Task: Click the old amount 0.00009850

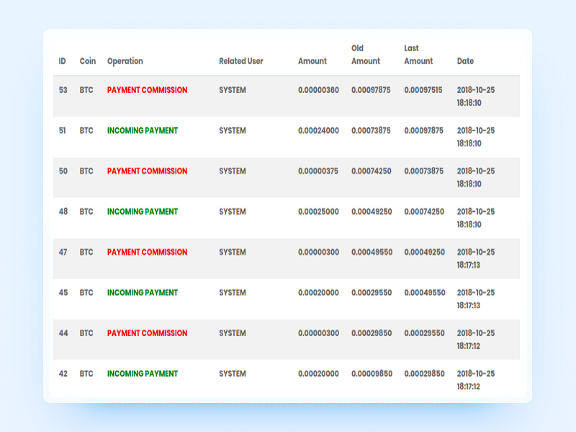Action: coord(371,374)
